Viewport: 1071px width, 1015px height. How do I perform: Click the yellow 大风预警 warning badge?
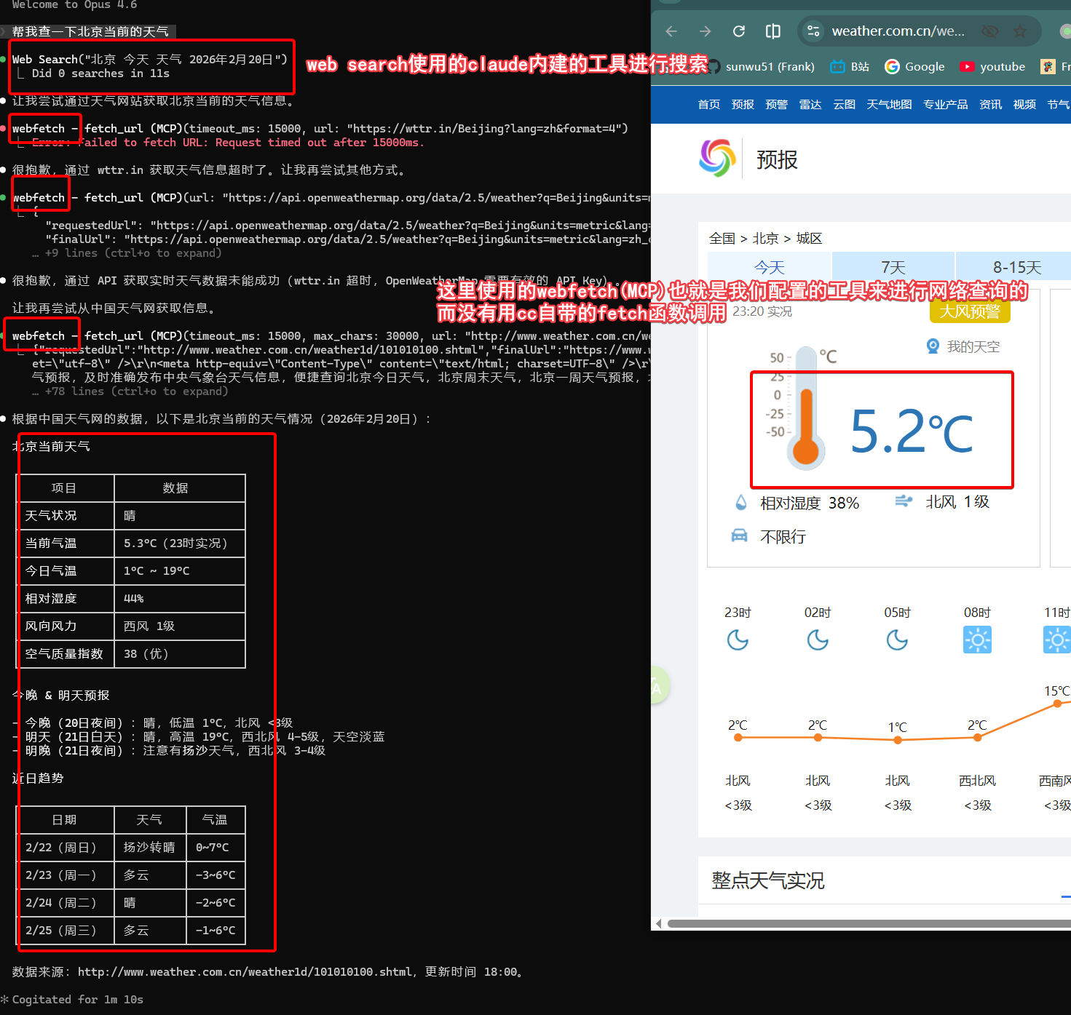click(970, 311)
